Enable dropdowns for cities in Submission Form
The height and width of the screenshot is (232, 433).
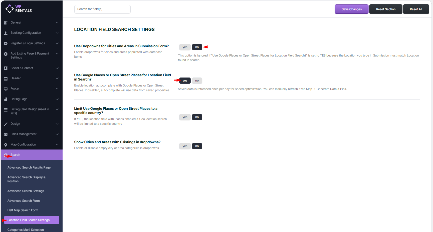click(x=185, y=47)
